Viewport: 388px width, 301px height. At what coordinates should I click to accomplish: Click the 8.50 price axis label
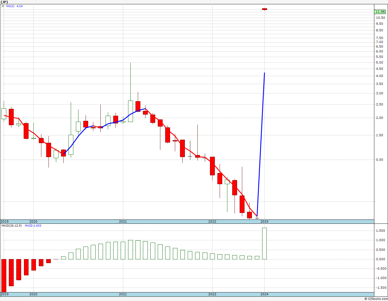(380, 30)
